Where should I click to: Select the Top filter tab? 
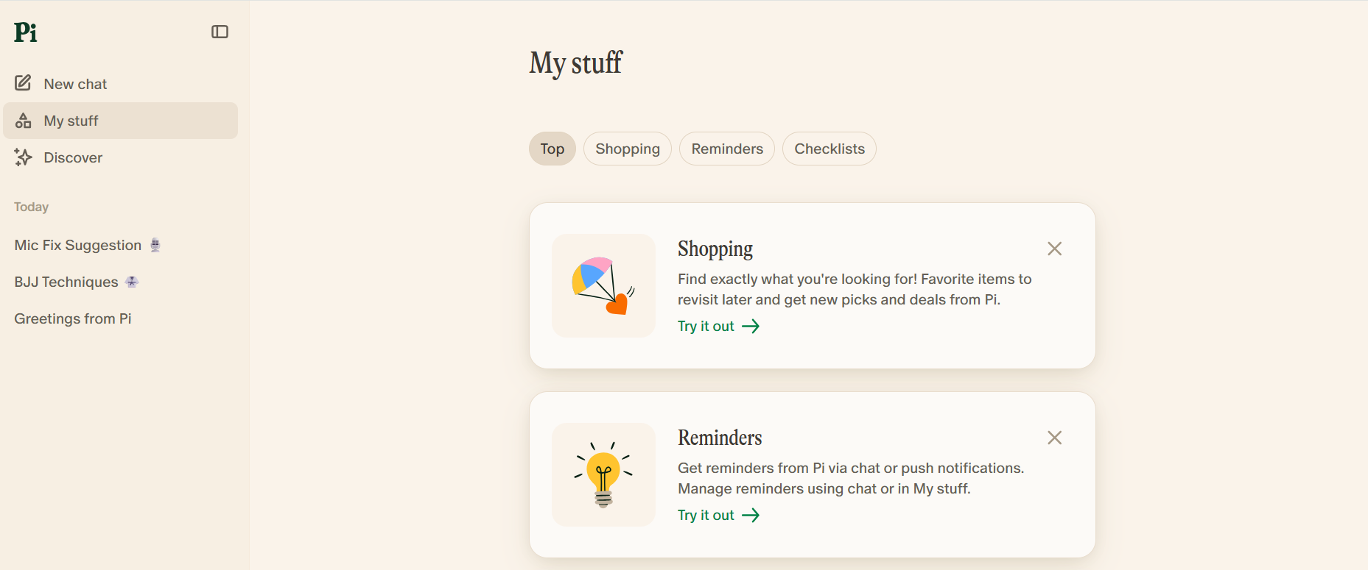[x=553, y=149]
